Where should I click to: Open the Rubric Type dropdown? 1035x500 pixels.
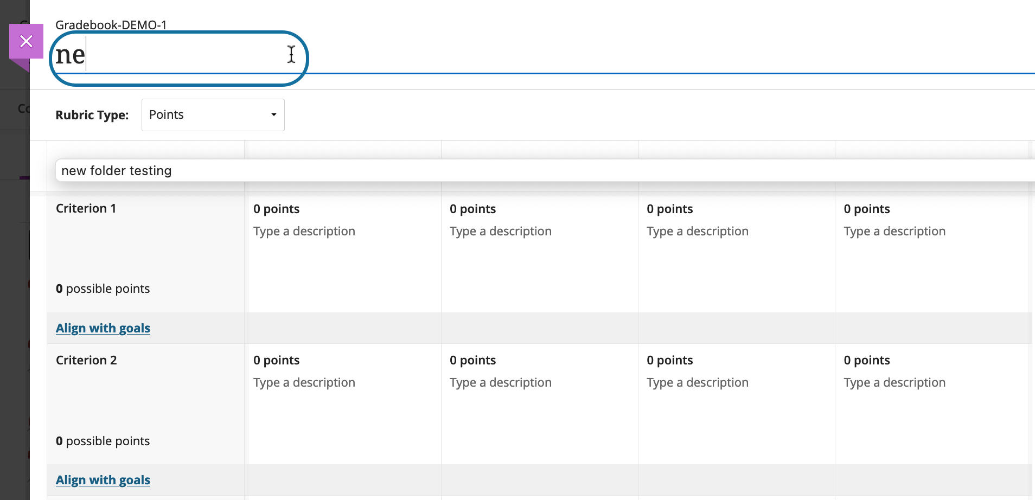click(x=213, y=115)
